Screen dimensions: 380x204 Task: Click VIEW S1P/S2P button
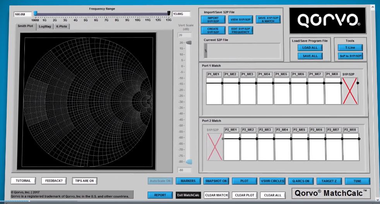(241, 20)
